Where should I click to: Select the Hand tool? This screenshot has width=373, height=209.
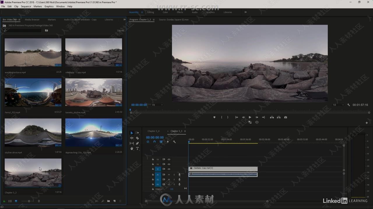coord(132,149)
